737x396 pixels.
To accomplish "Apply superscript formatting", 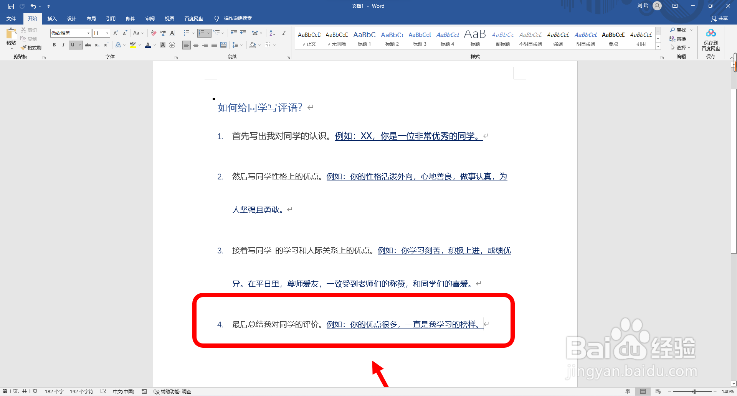I will tap(106, 45).
